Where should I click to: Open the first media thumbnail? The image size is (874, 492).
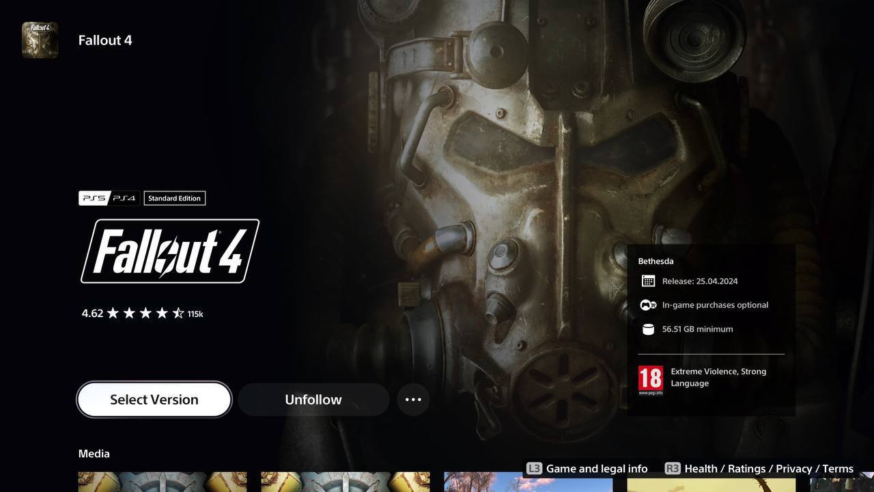[x=163, y=482]
